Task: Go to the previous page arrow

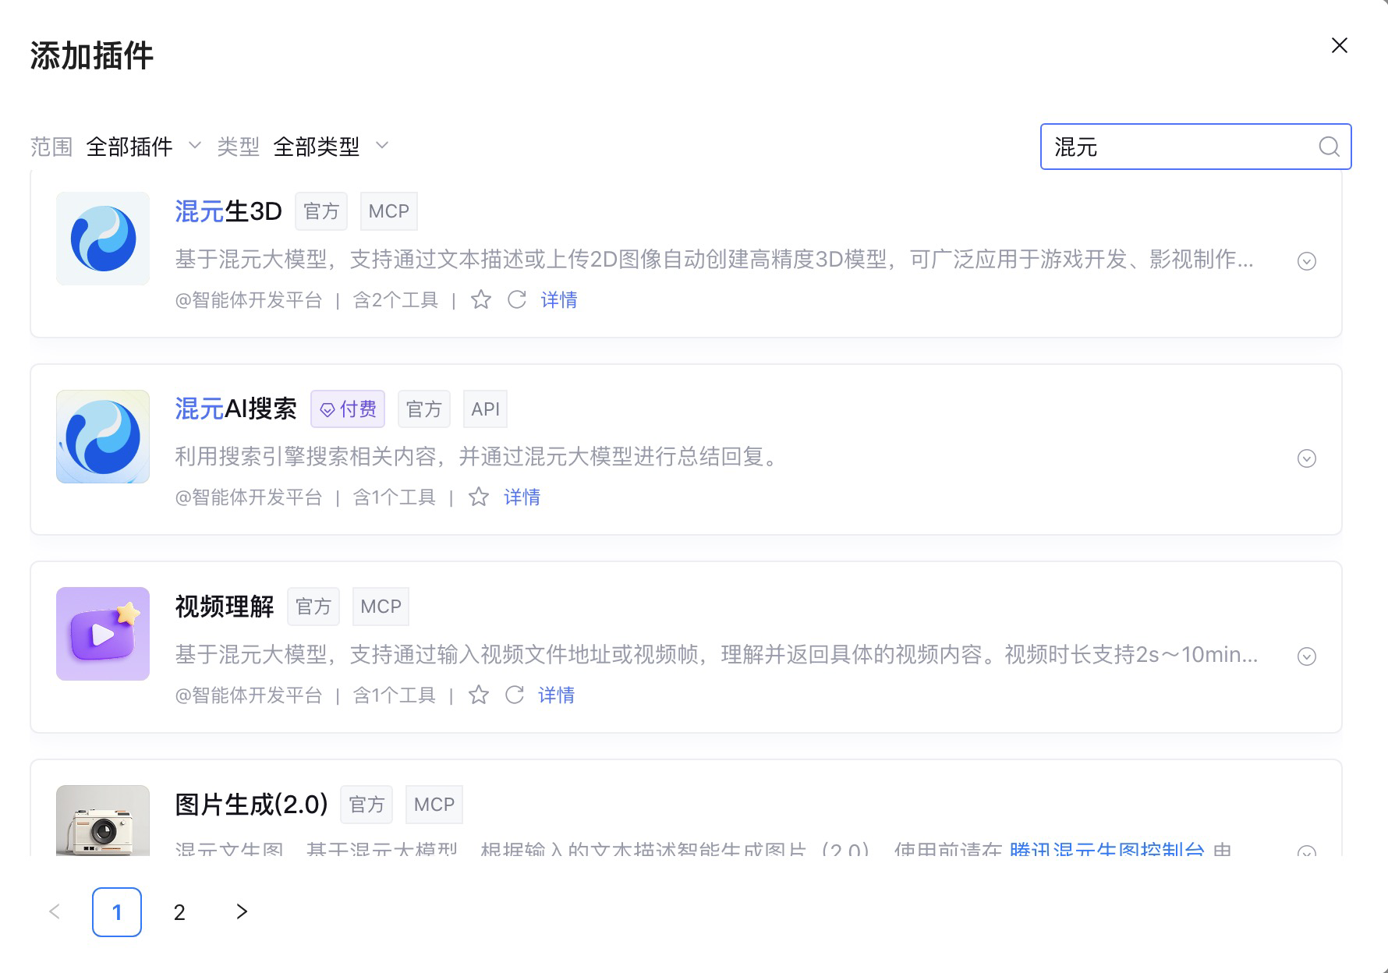Action: click(x=55, y=911)
